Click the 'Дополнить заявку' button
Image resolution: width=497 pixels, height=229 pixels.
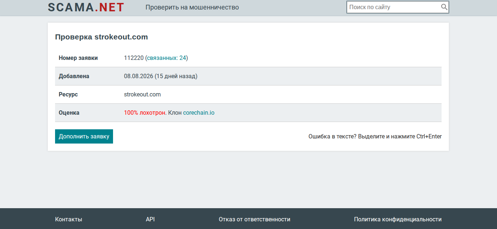click(x=84, y=136)
